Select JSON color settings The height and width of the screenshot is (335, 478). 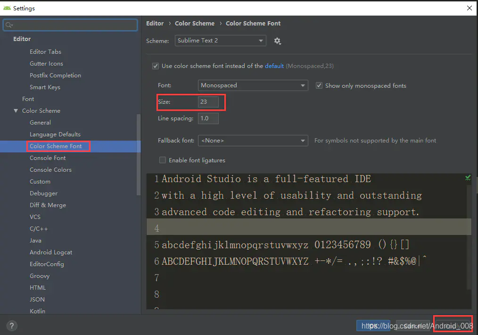pos(37,300)
